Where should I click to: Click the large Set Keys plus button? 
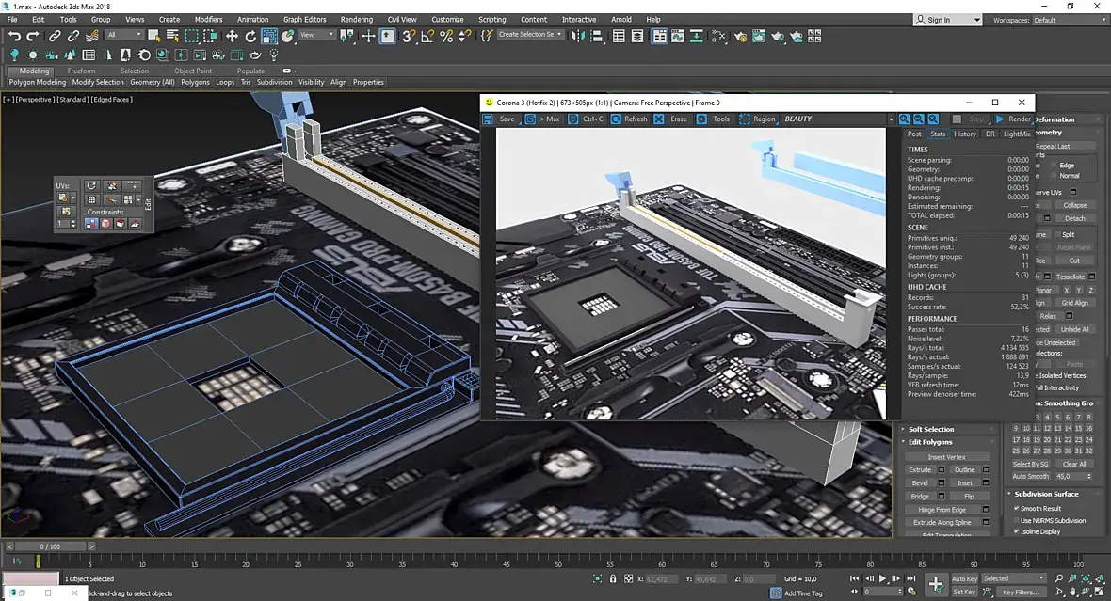(x=935, y=584)
